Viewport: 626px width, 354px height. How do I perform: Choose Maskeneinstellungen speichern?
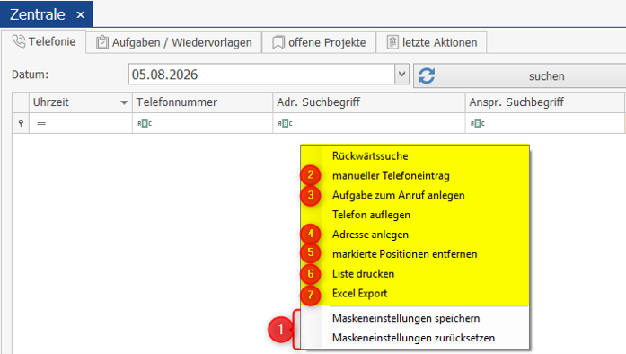point(415,318)
